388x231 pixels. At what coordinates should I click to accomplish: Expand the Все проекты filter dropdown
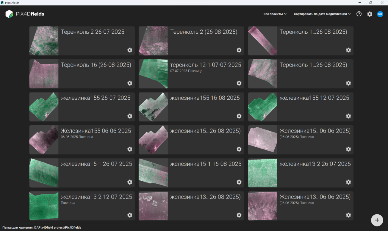(275, 14)
